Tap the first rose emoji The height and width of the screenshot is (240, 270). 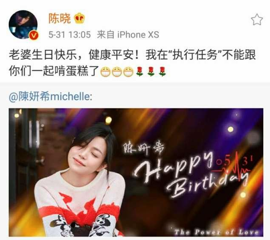(139, 72)
